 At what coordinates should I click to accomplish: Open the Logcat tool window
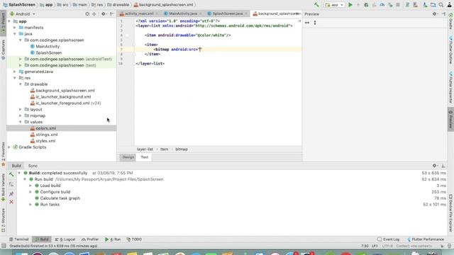coord(65,239)
